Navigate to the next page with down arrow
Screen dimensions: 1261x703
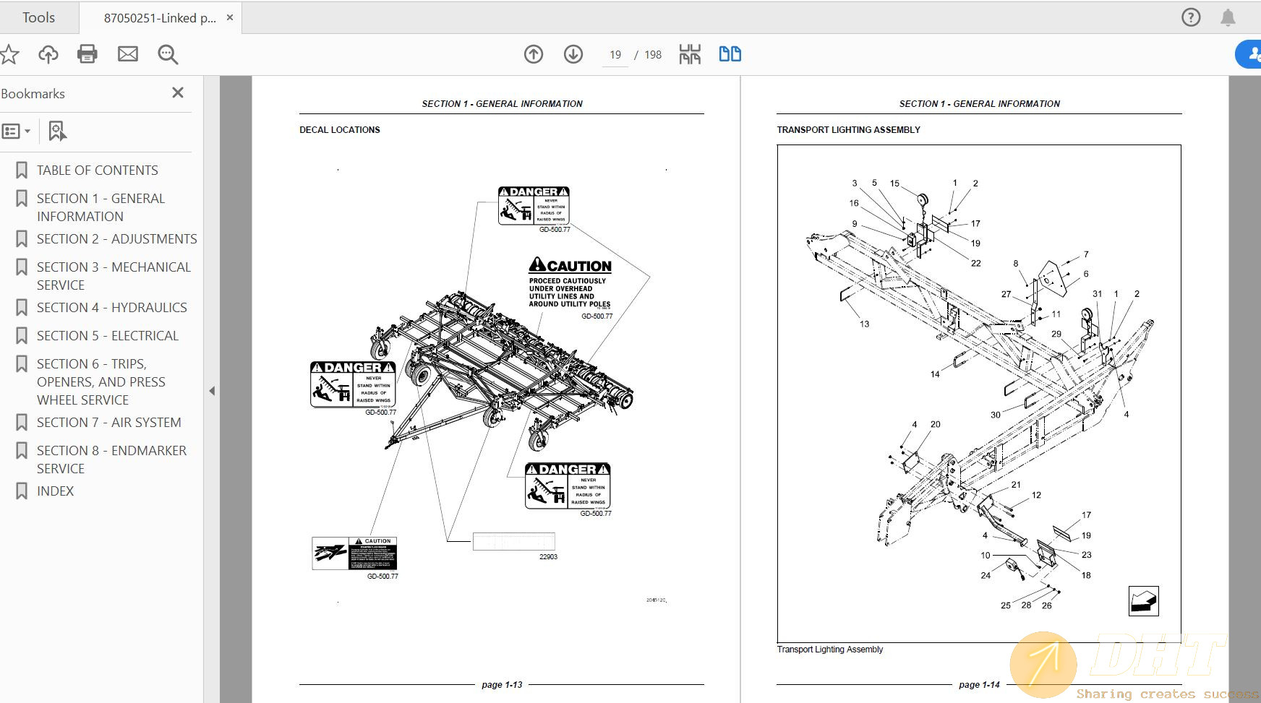(572, 53)
